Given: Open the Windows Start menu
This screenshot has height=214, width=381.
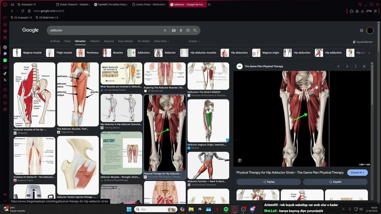Looking at the screenshot, I should [129, 209].
